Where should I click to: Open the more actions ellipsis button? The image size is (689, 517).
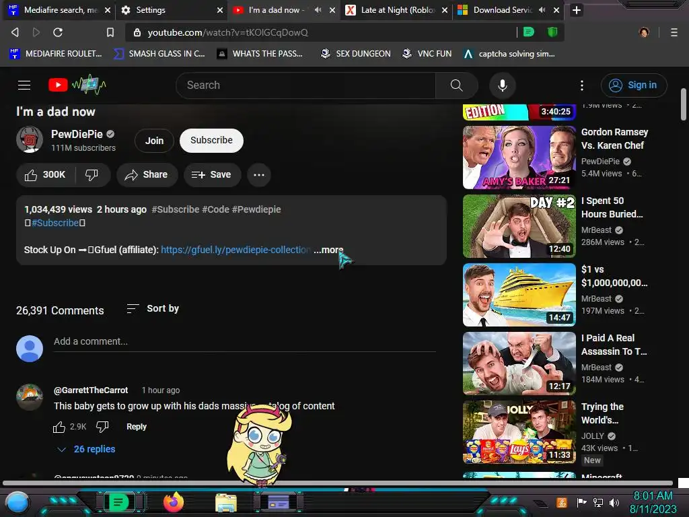coord(259,175)
